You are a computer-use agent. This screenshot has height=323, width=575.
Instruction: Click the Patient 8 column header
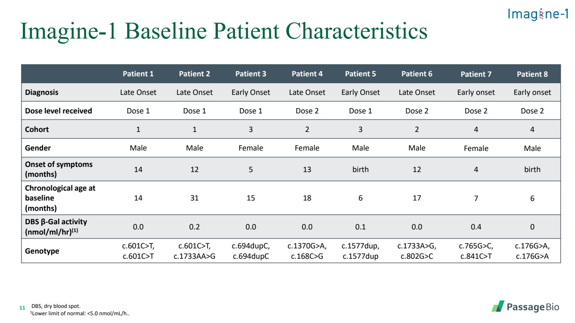click(x=532, y=74)
